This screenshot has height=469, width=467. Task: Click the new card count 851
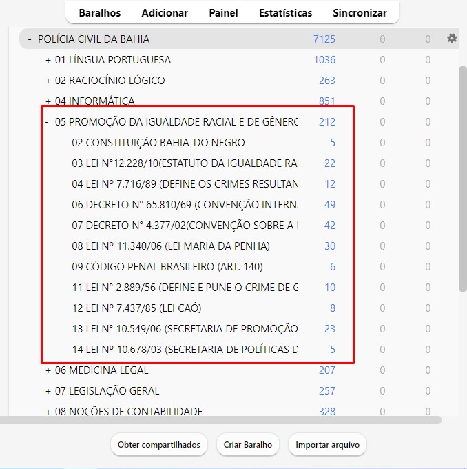(x=327, y=101)
